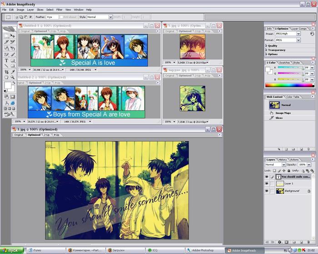
Task: Toggle image map visibility tool icon
Action: tap(6, 97)
